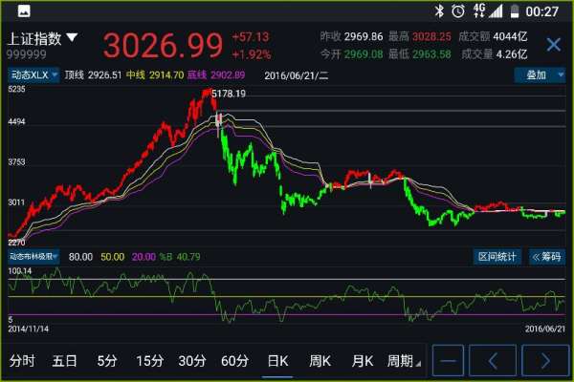Select the 日K daily candlestick tab
Image resolution: width=574 pixels, height=382 pixels.
pyautogui.click(x=277, y=361)
